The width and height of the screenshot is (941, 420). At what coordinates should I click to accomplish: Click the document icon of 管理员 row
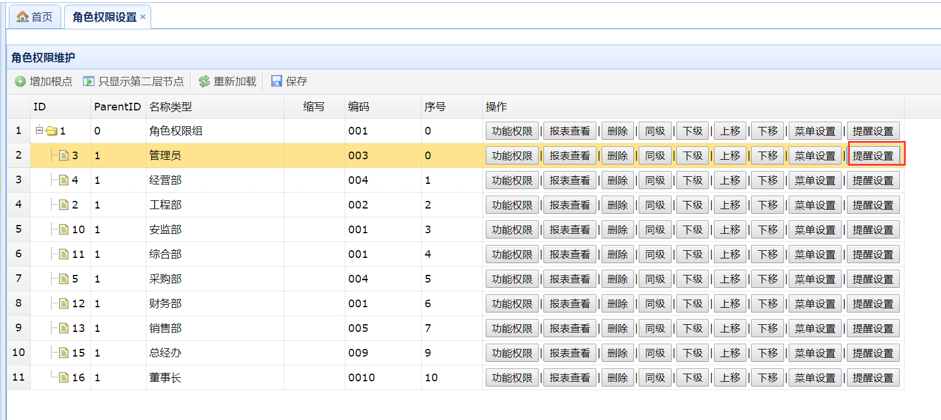click(x=64, y=156)
